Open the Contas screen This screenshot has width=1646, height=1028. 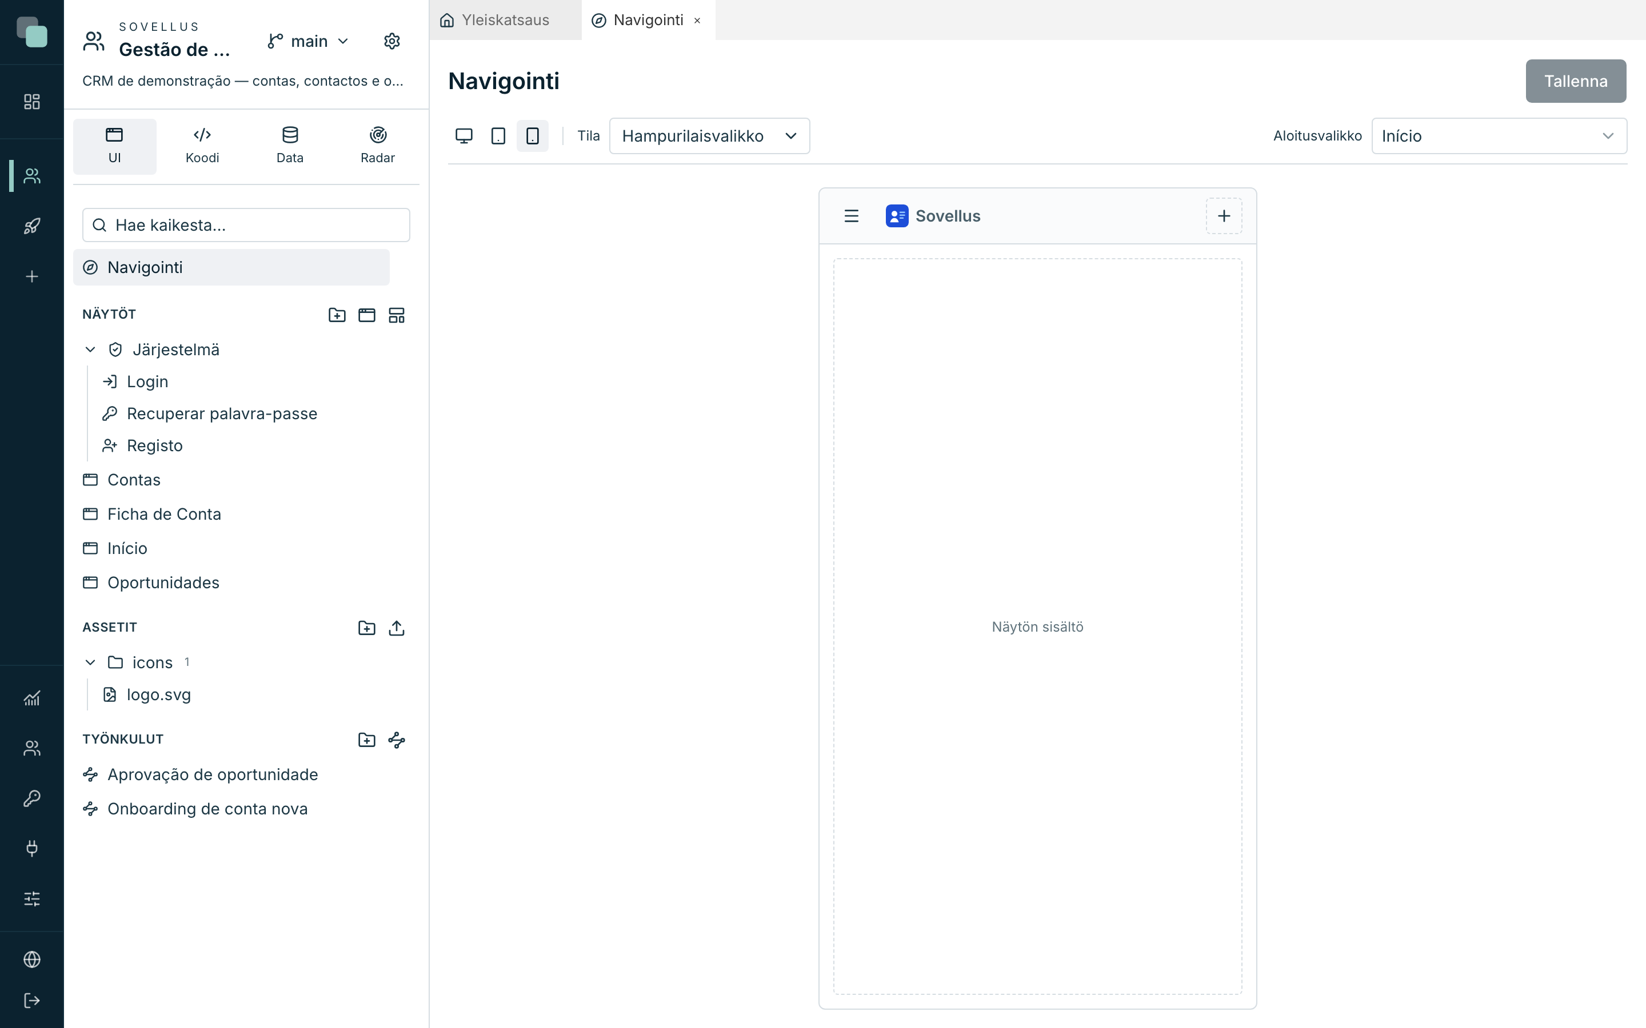pos(134,480)
